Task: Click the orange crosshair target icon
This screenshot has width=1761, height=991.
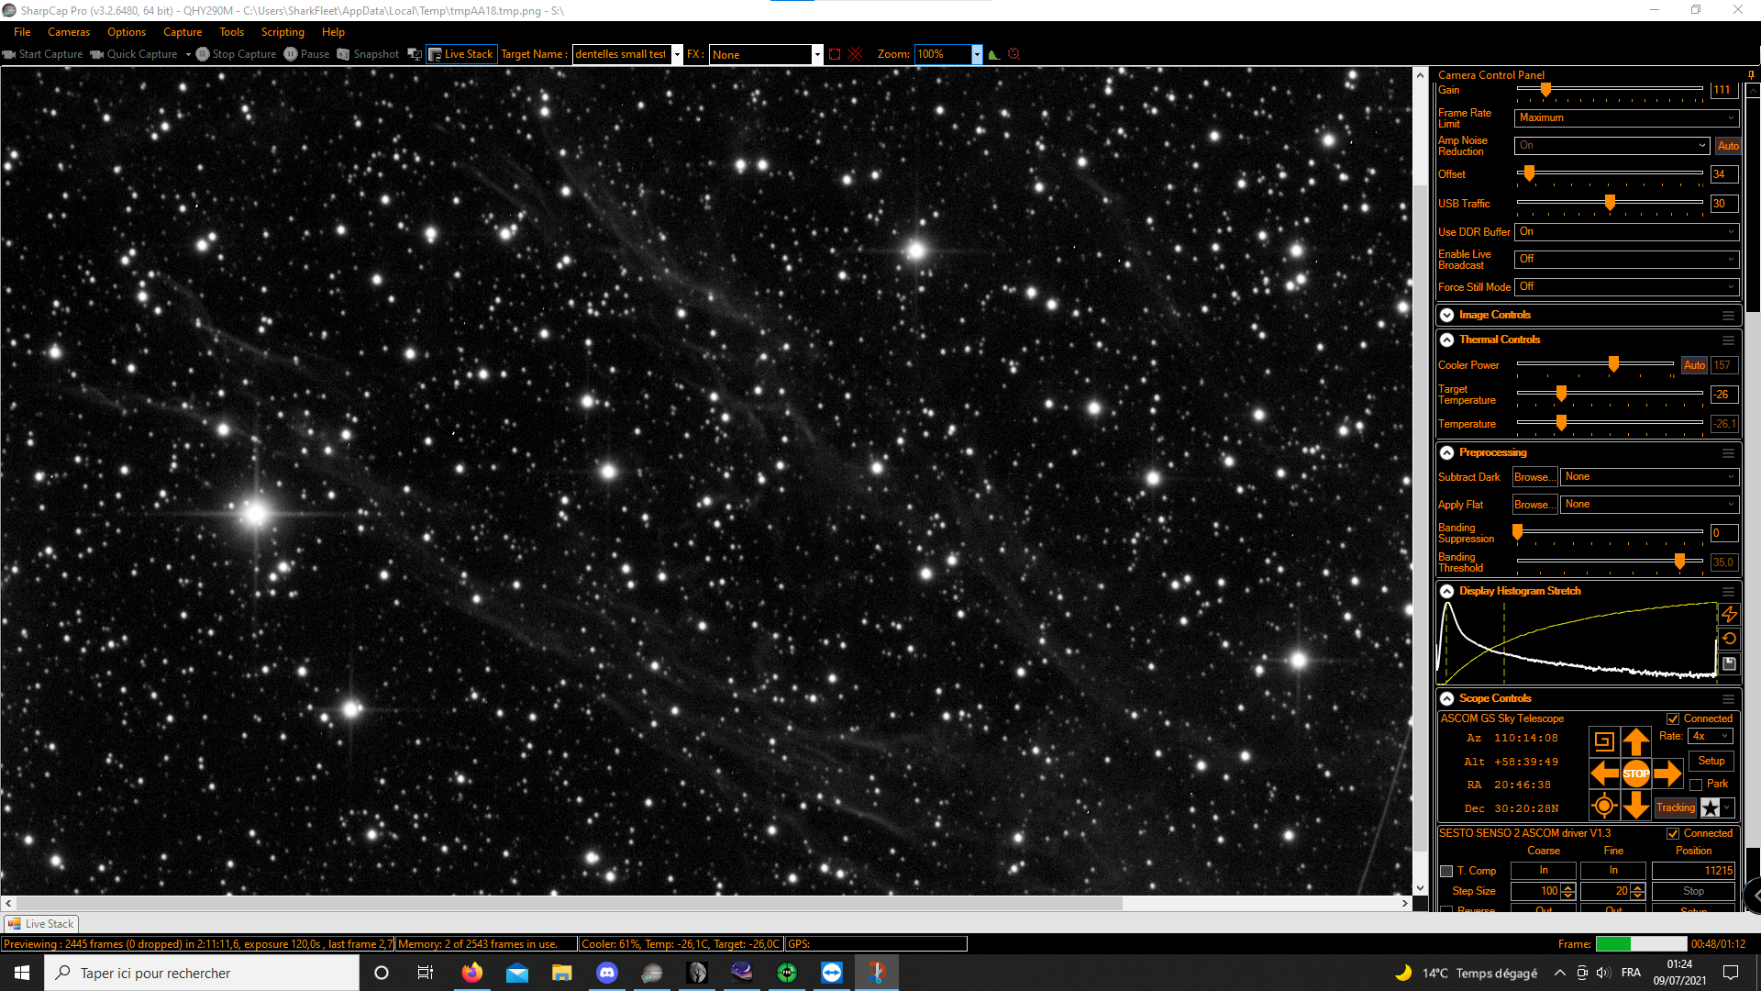Action: pyautogui.click(x=1604, y=806)
